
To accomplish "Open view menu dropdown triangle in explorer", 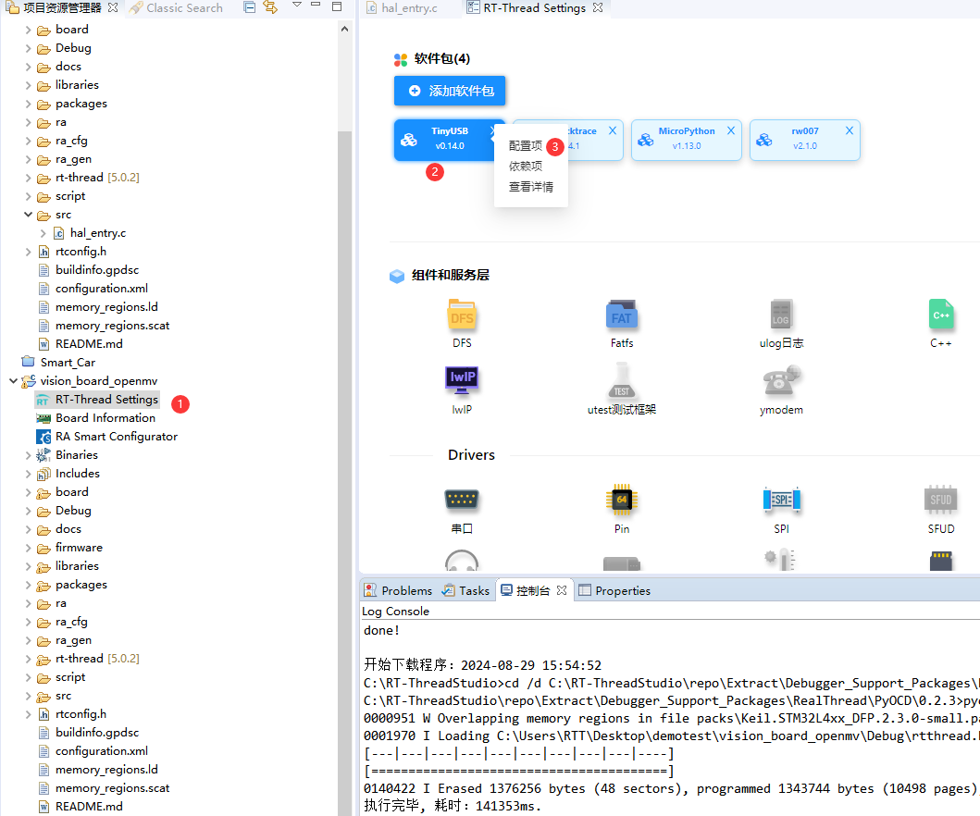I will tap(297, 5).
